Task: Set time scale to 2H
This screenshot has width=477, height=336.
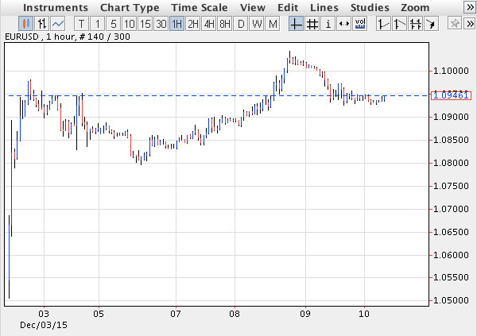Action: point(193,24)
